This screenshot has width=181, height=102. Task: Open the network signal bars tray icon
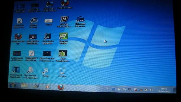141,90
